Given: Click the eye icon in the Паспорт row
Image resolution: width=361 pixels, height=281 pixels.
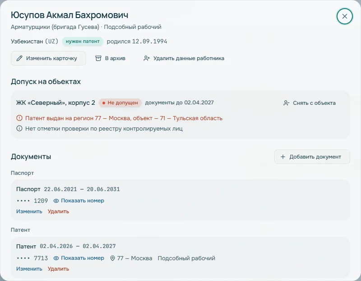Looking at the screenshot, I should (56, 201).
